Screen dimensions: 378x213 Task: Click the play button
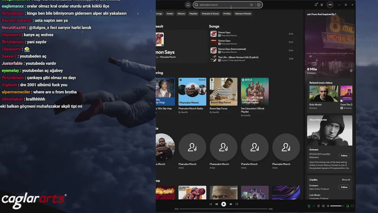click(x=224, y=204)
